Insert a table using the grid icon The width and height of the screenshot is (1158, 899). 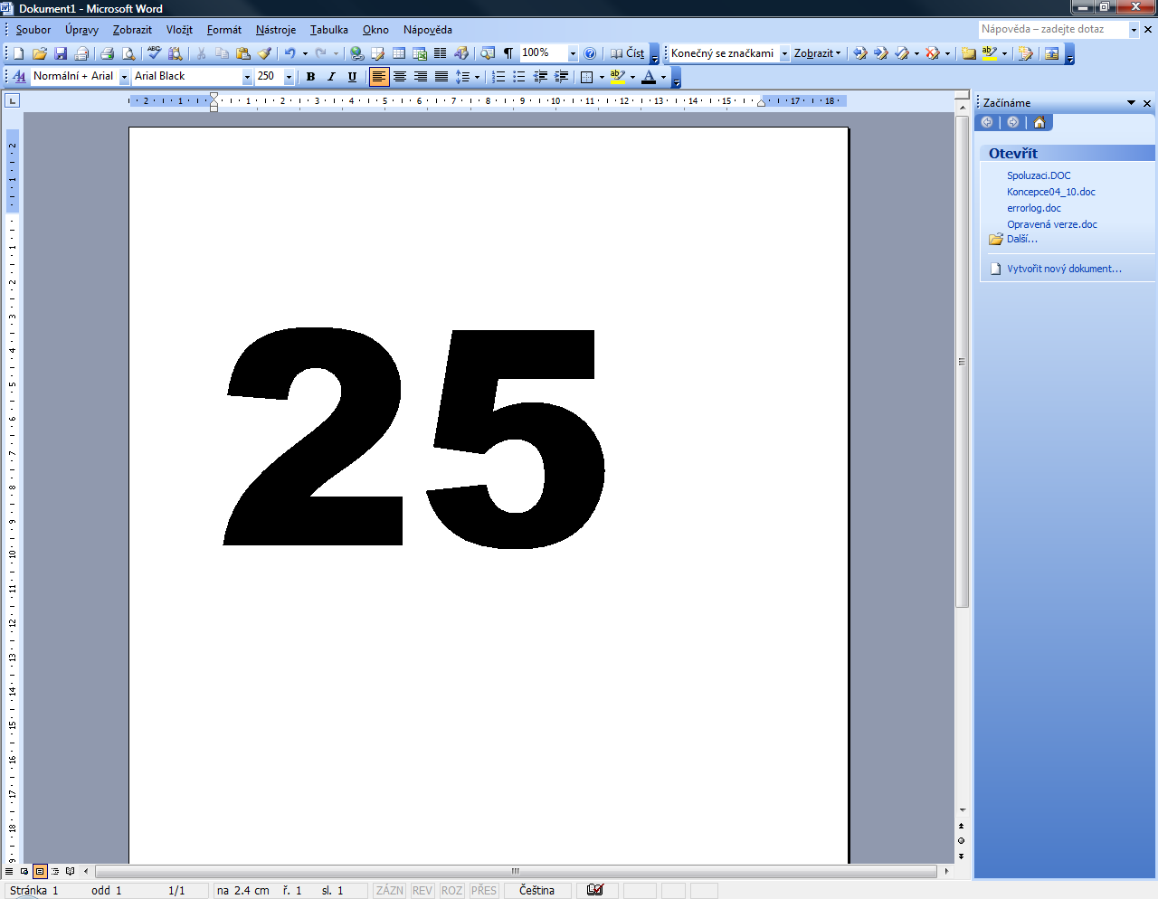398,53
